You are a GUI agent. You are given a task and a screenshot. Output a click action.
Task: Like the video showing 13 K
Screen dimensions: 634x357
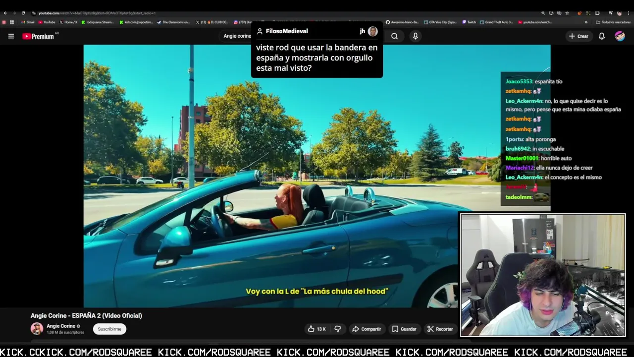[x=317, y=329]
